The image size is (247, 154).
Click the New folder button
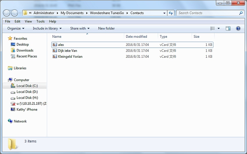tap(106, 28)
